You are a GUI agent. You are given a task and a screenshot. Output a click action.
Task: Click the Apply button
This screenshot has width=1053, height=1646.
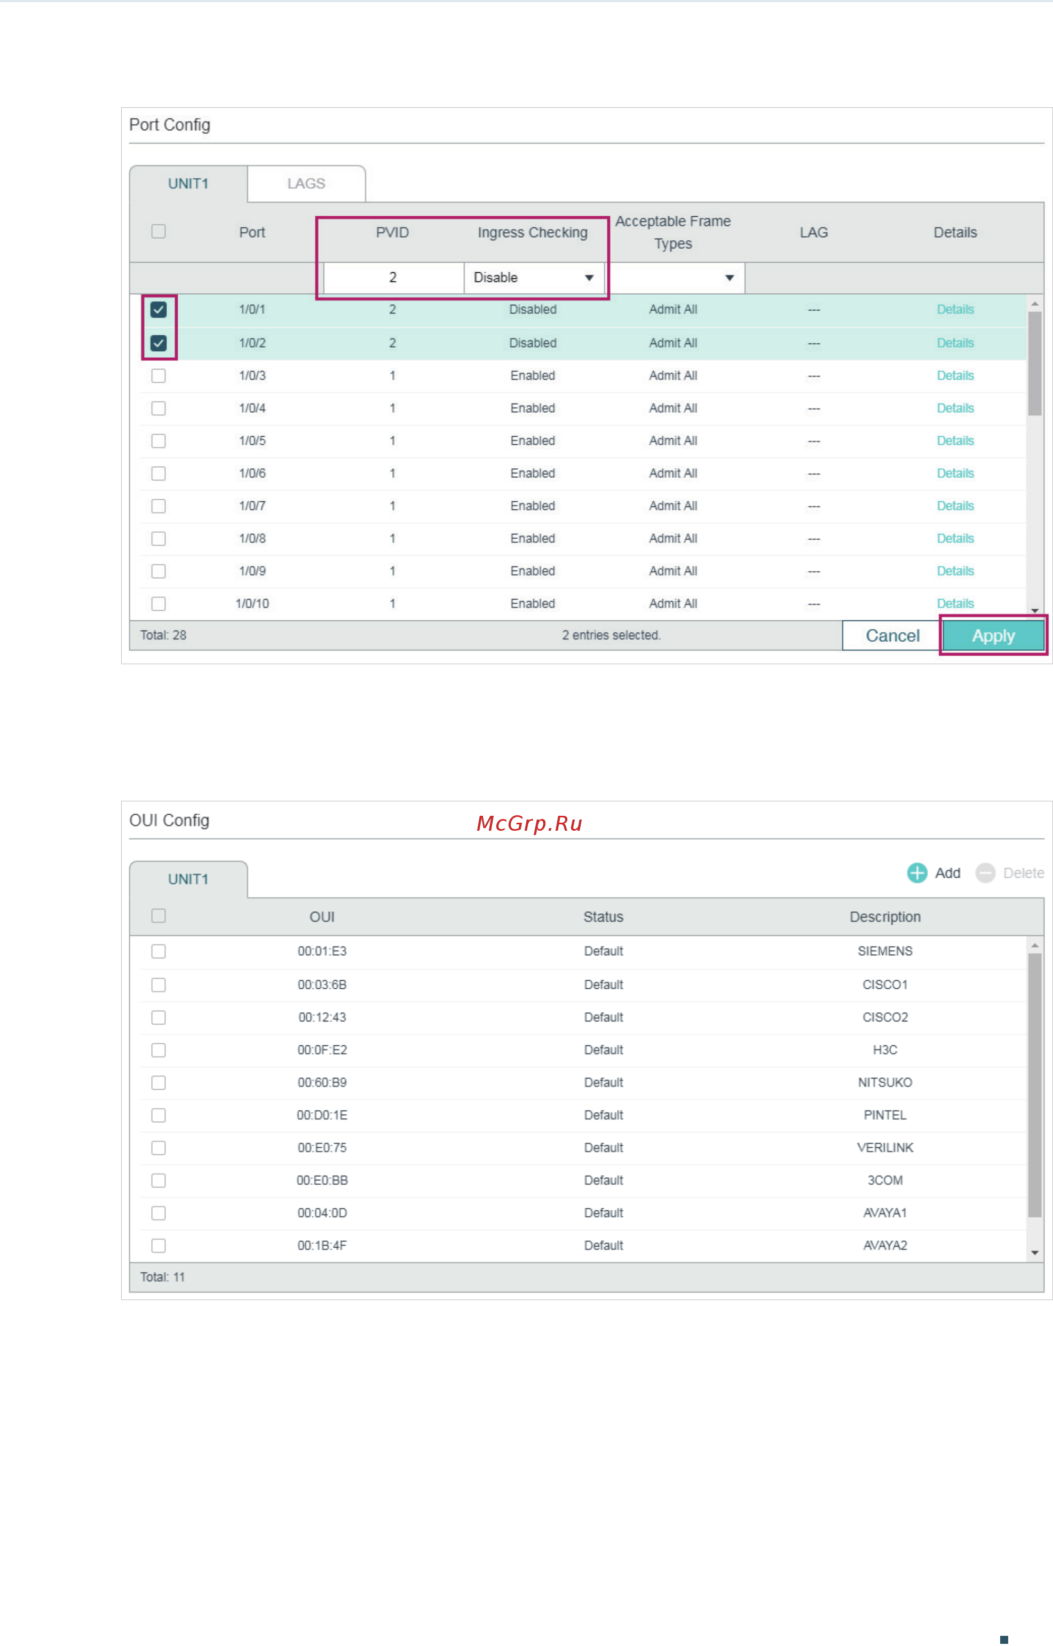click(x=994, y=636)
